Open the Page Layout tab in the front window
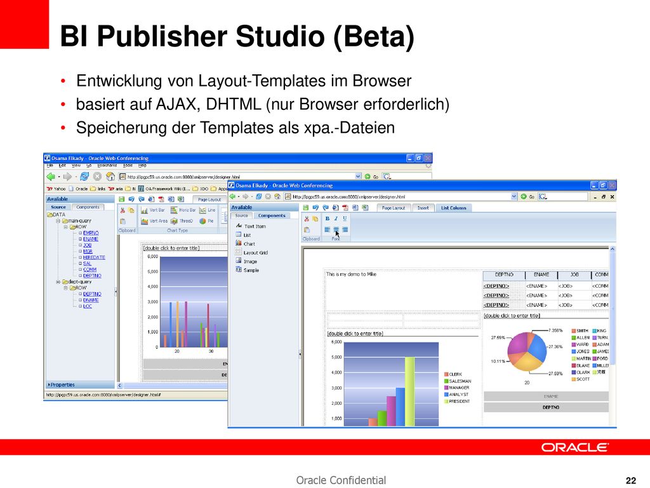 pyautogui.click(x=394, y=208)
